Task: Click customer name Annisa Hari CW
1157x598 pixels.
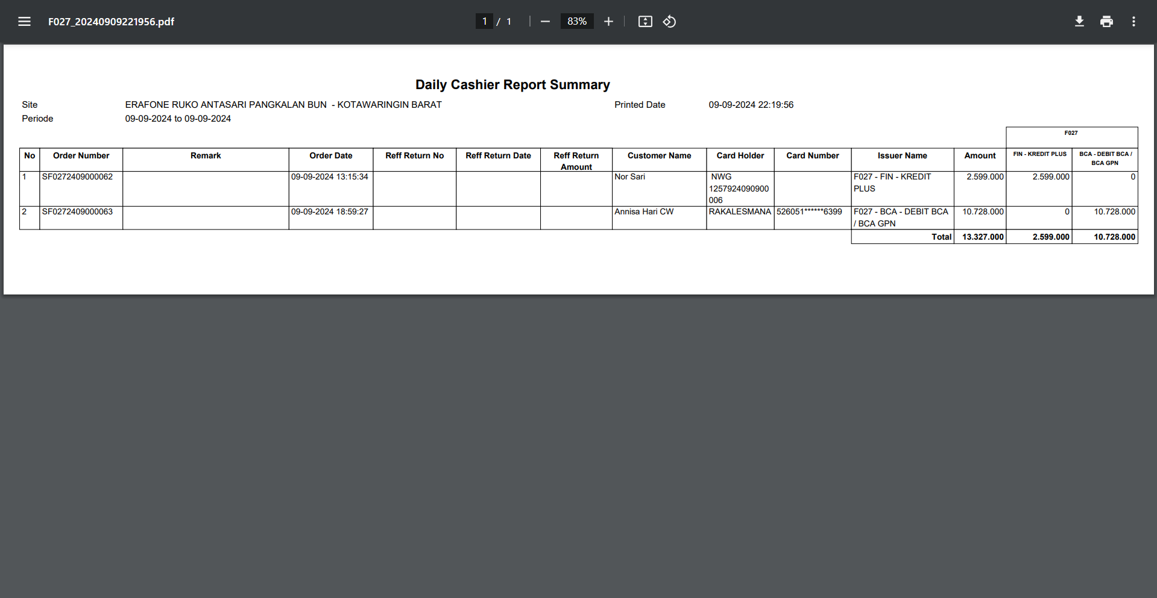Action: [x=644, y=212]
